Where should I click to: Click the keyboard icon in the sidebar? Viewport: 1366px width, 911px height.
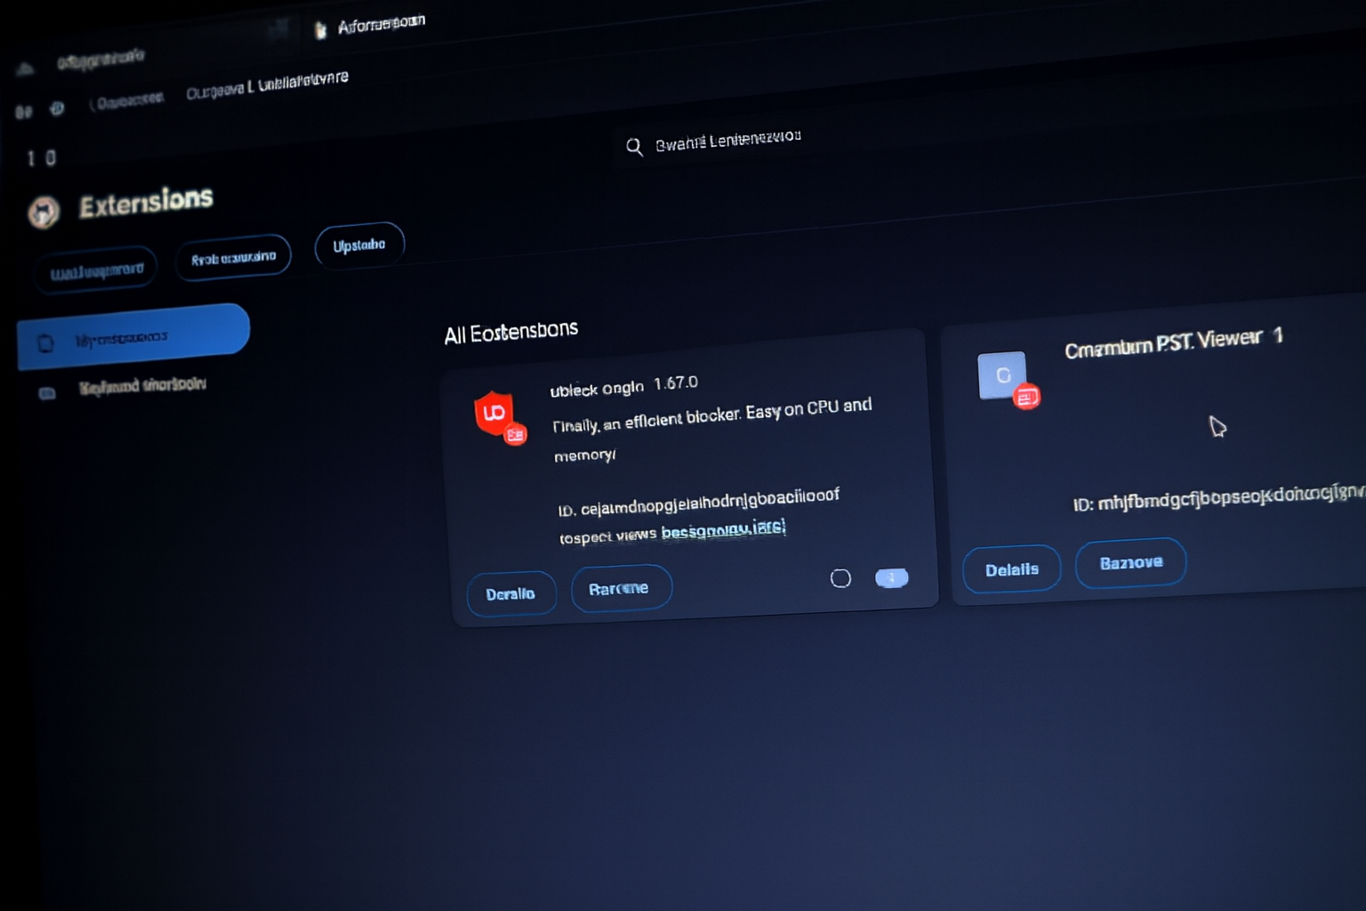pos(47,392)
